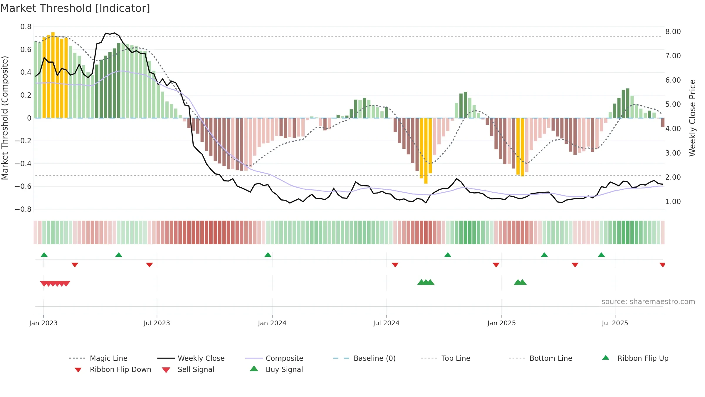Toggle the Weekly Close legend entry
705x397 pixels.
(x=191, y=358)
